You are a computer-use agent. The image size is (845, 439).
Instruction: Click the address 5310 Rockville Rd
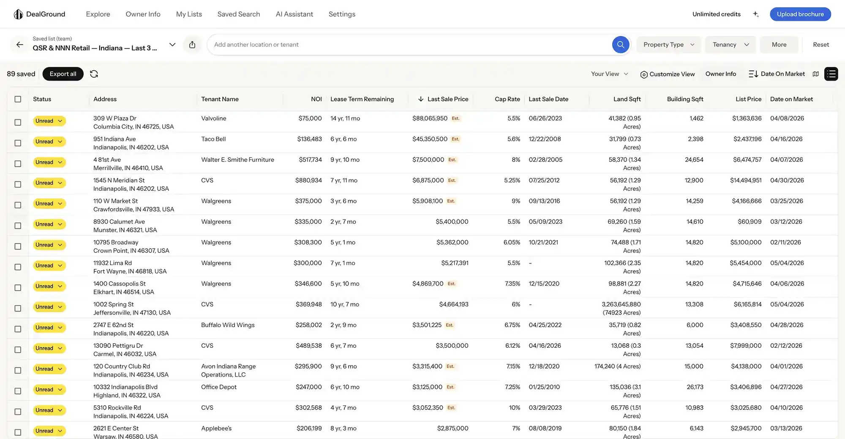117,408
